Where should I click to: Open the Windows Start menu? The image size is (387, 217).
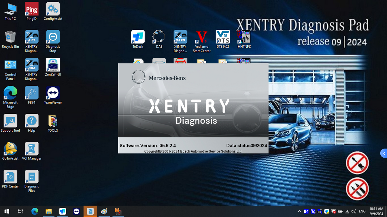coord(6,211)
